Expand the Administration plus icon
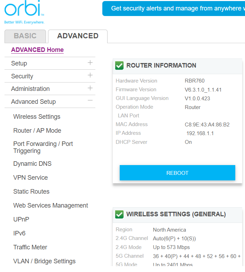245x272 pixels. pos(90,88)
